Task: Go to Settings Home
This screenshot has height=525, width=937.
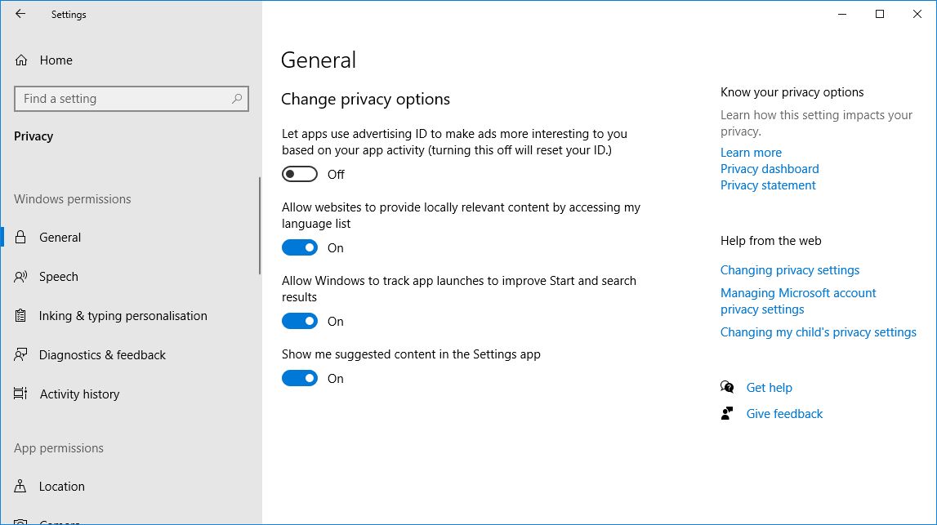Action: 56,60
